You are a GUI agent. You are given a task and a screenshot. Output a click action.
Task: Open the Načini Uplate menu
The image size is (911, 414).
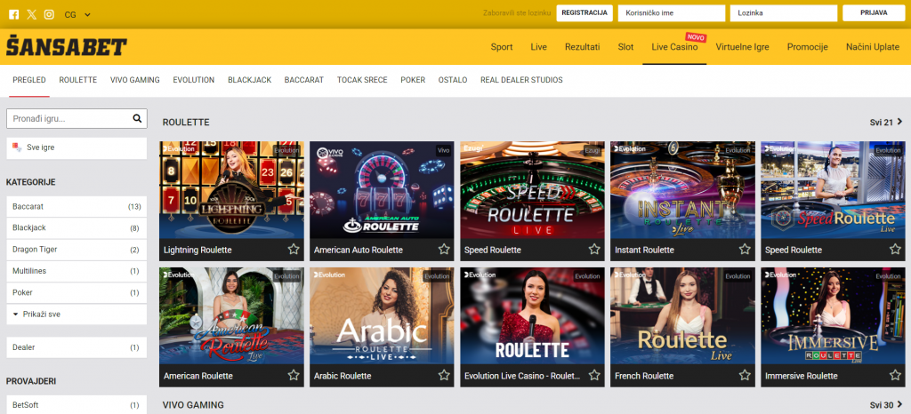(x=873, y=47)
